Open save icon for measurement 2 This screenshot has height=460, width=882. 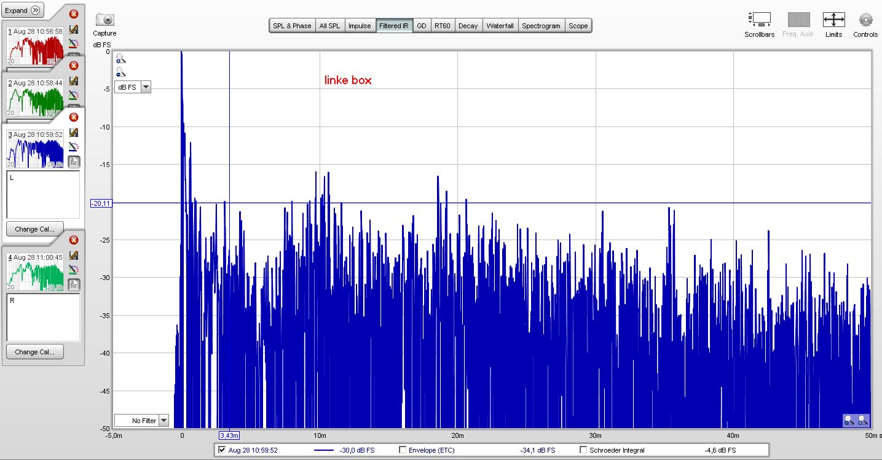coord(74,80)
